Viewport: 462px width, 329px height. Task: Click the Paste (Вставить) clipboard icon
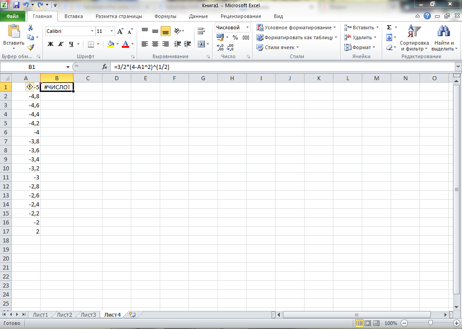point(14,32)
